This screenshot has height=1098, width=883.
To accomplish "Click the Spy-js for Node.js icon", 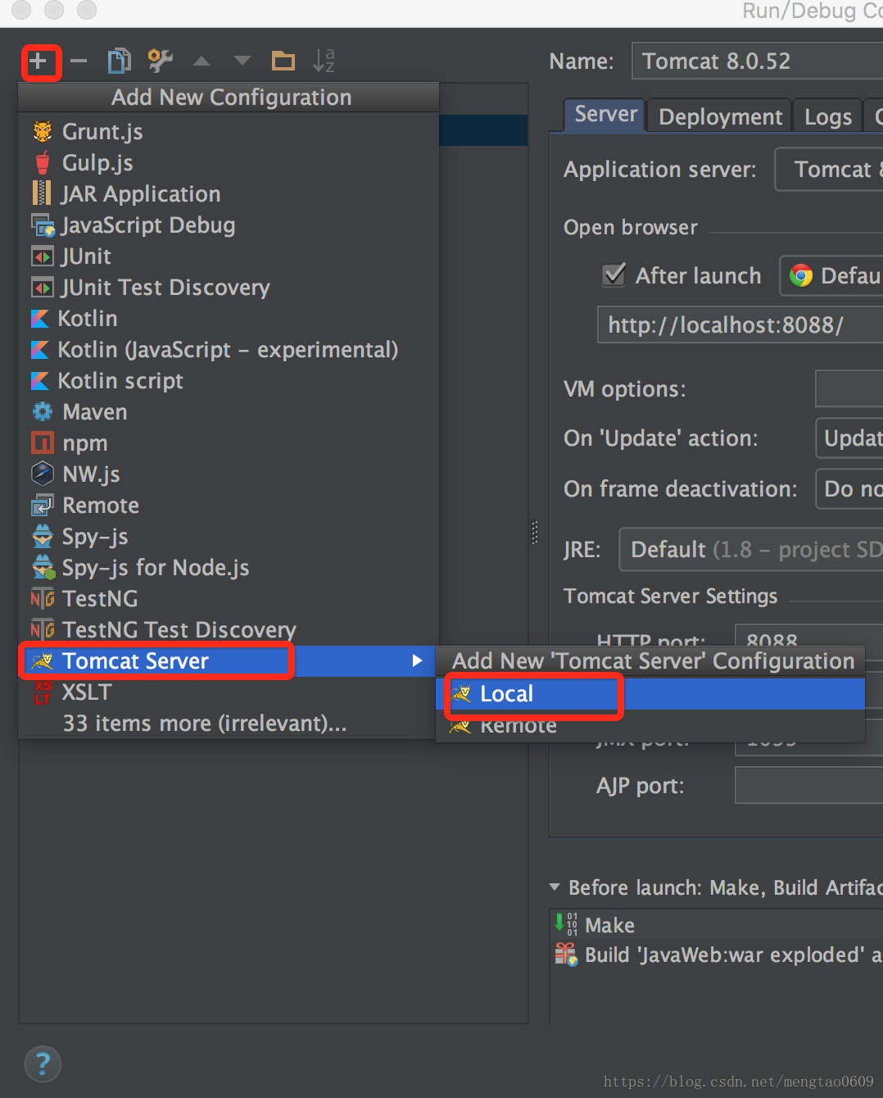I will pyautogui.click(x=43, y=567).
